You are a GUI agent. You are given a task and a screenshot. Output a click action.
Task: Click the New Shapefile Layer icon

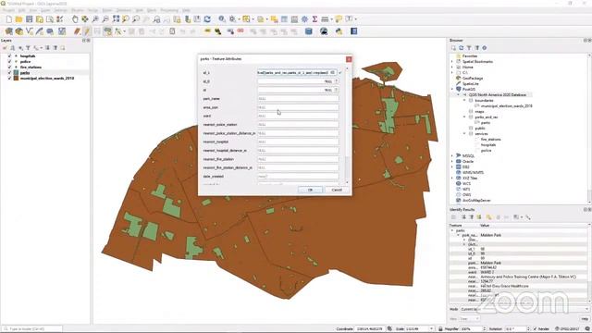pos(29,31)
